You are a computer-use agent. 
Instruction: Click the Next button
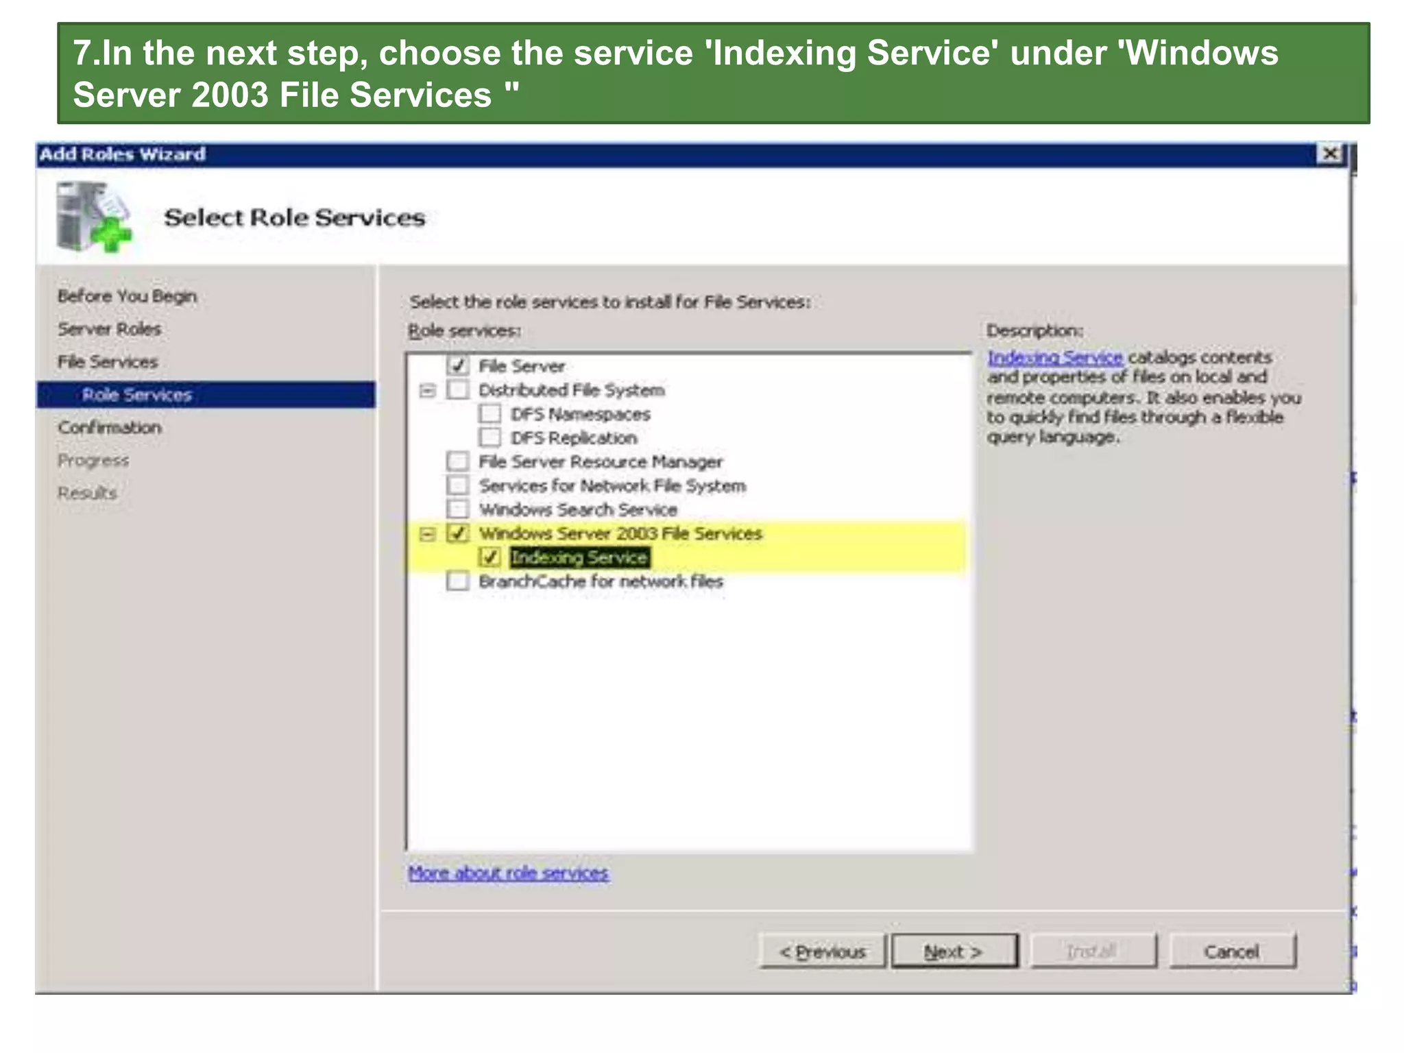pyautogui.click(x=954, y=952)
